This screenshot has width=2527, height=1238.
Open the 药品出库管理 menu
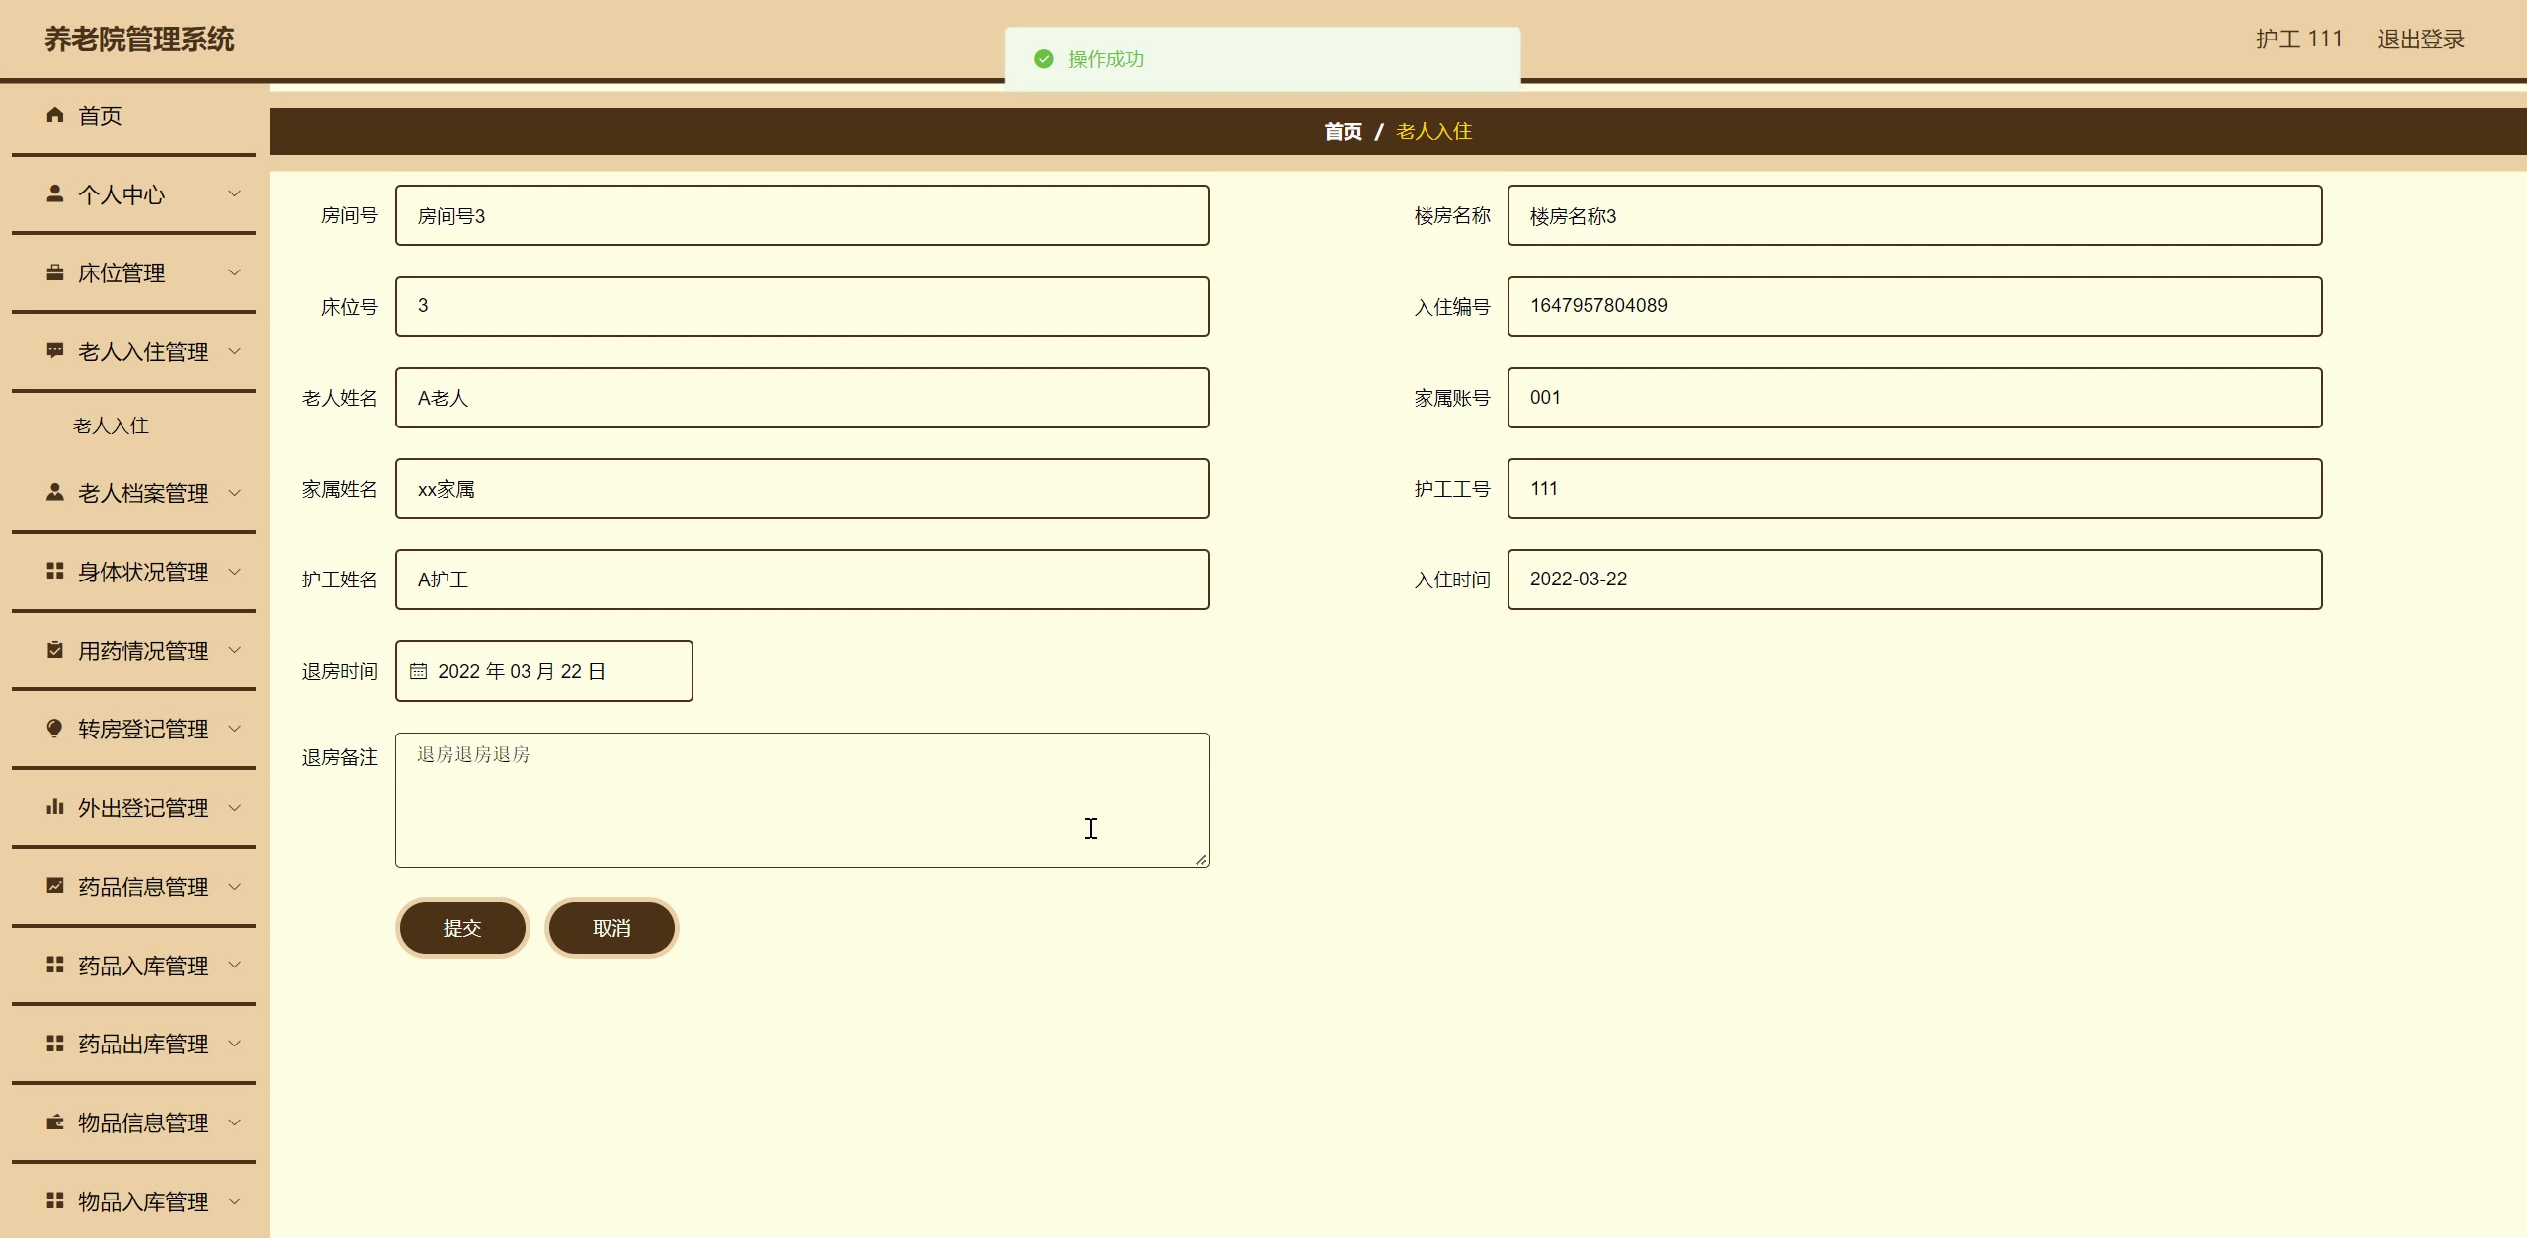click(143, 1044)
